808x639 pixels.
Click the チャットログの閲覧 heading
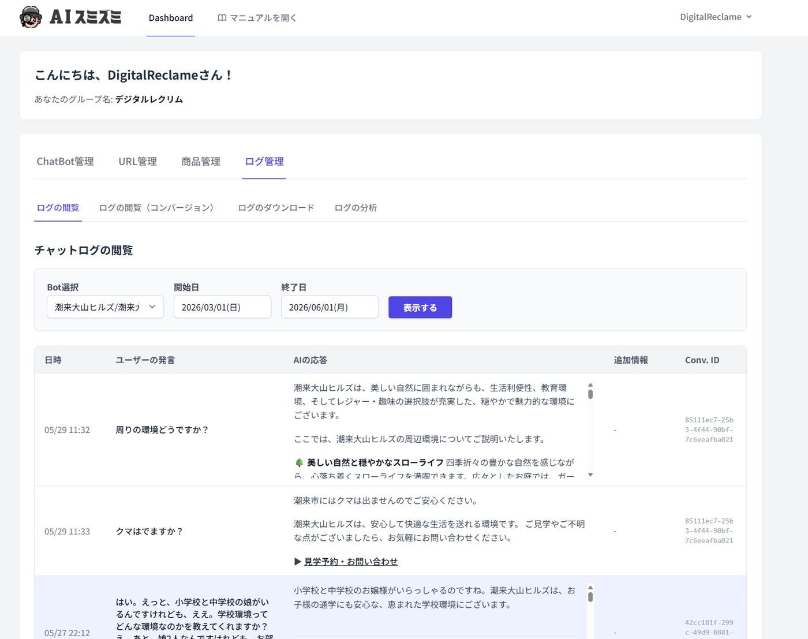pos(84,251)
